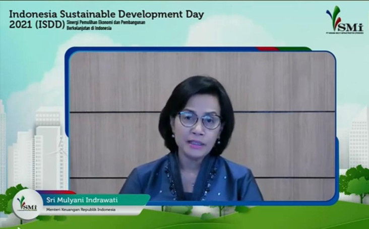This screenshot has height=229, width=369.
Task: Select the green accent stripe atop video frame
Action: point(294,49)
